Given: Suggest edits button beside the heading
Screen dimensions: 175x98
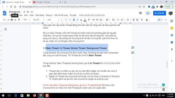Looking at the screenshot, I should pyautogui.click(x=133, y=53).
